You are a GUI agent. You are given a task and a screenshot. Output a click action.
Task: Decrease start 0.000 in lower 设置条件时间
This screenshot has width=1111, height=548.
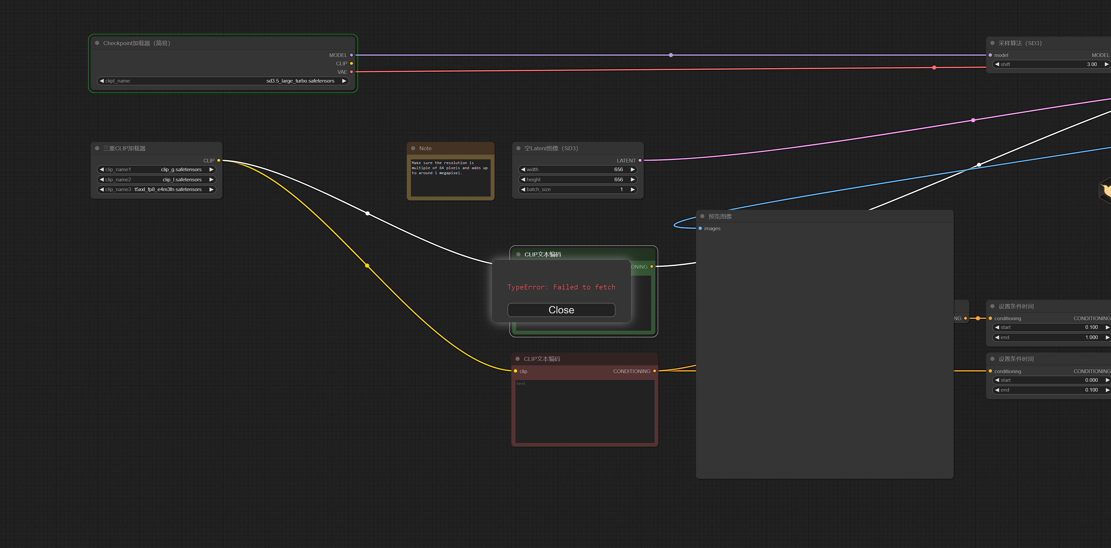997,380
